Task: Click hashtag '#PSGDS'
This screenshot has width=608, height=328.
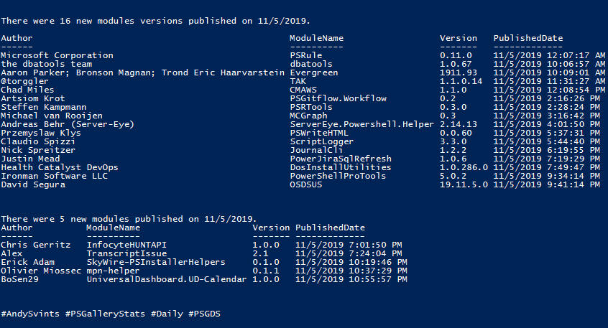Action: coord(204,313)
